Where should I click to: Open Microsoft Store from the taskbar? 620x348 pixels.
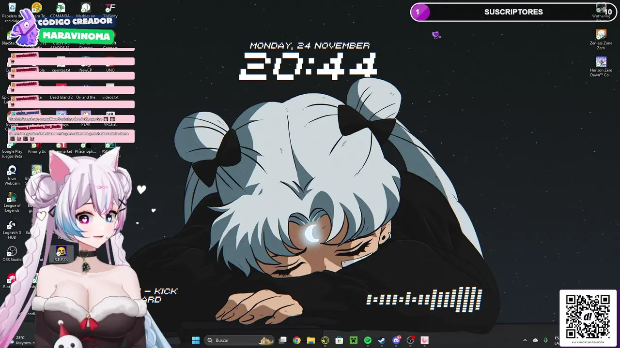[x=340, y=340]
